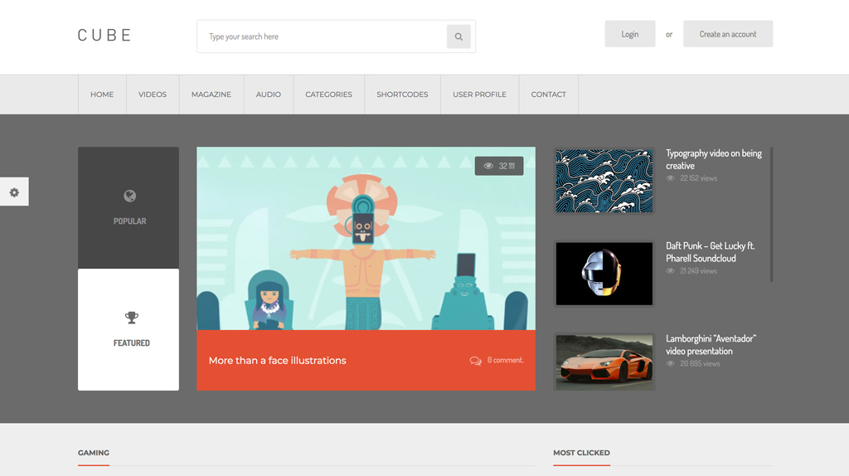Open the settings gear panel

point(14,192)
